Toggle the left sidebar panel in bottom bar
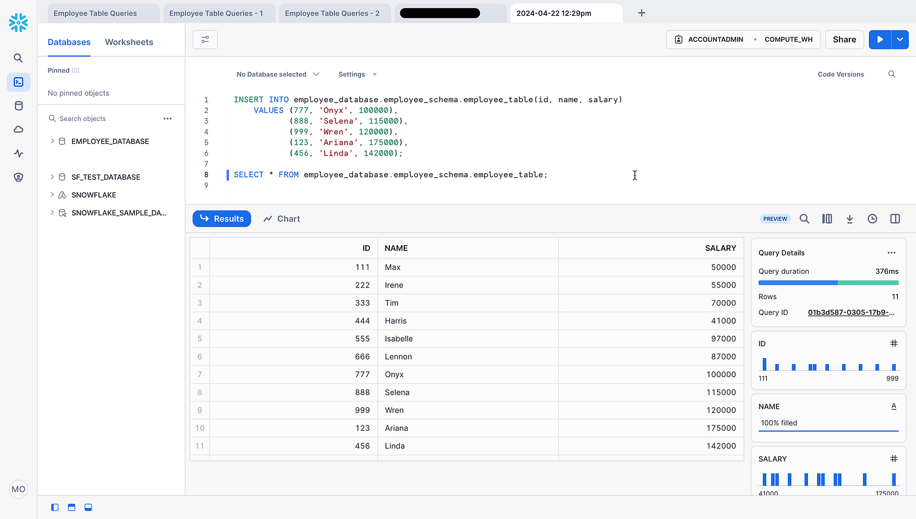 point(55,507)
